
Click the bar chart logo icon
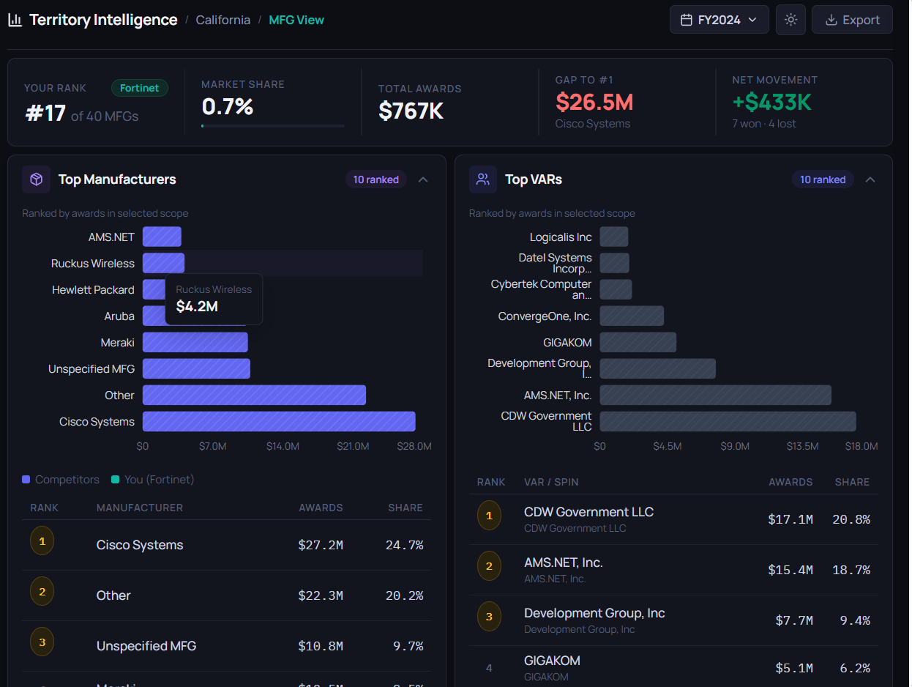[15, 20]
